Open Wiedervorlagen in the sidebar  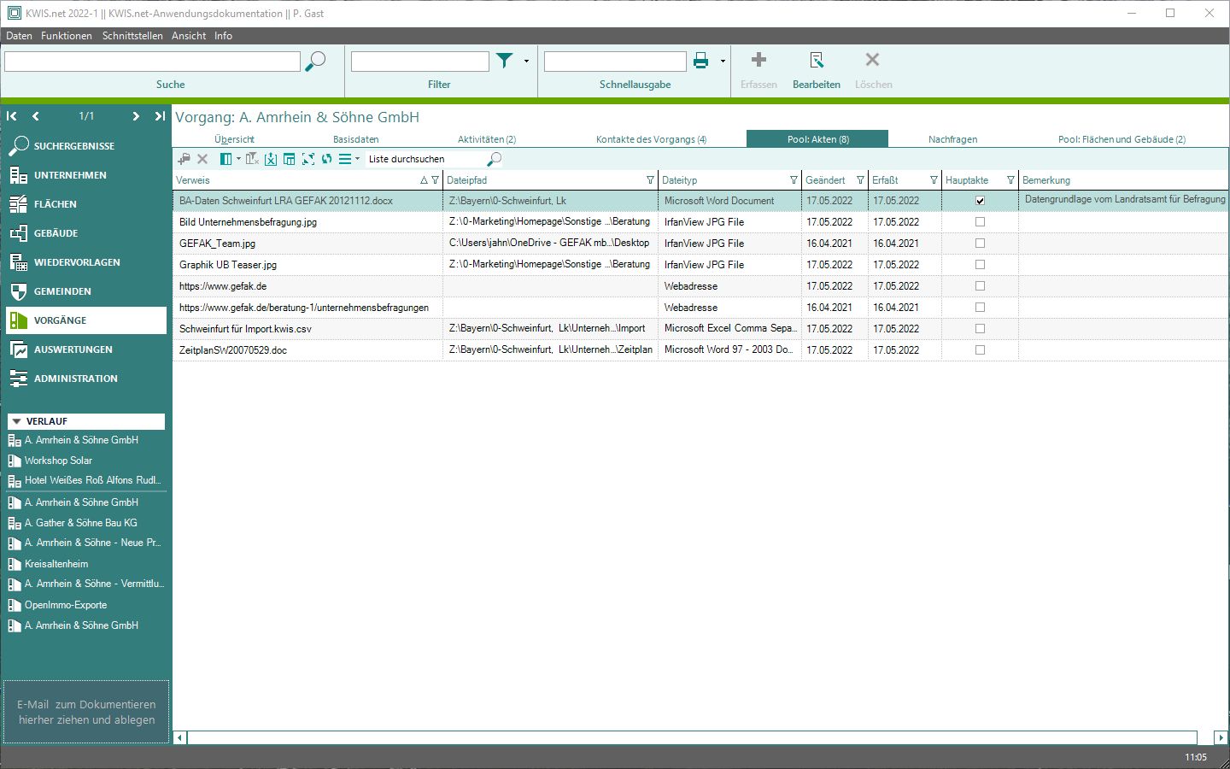point(85,262)
